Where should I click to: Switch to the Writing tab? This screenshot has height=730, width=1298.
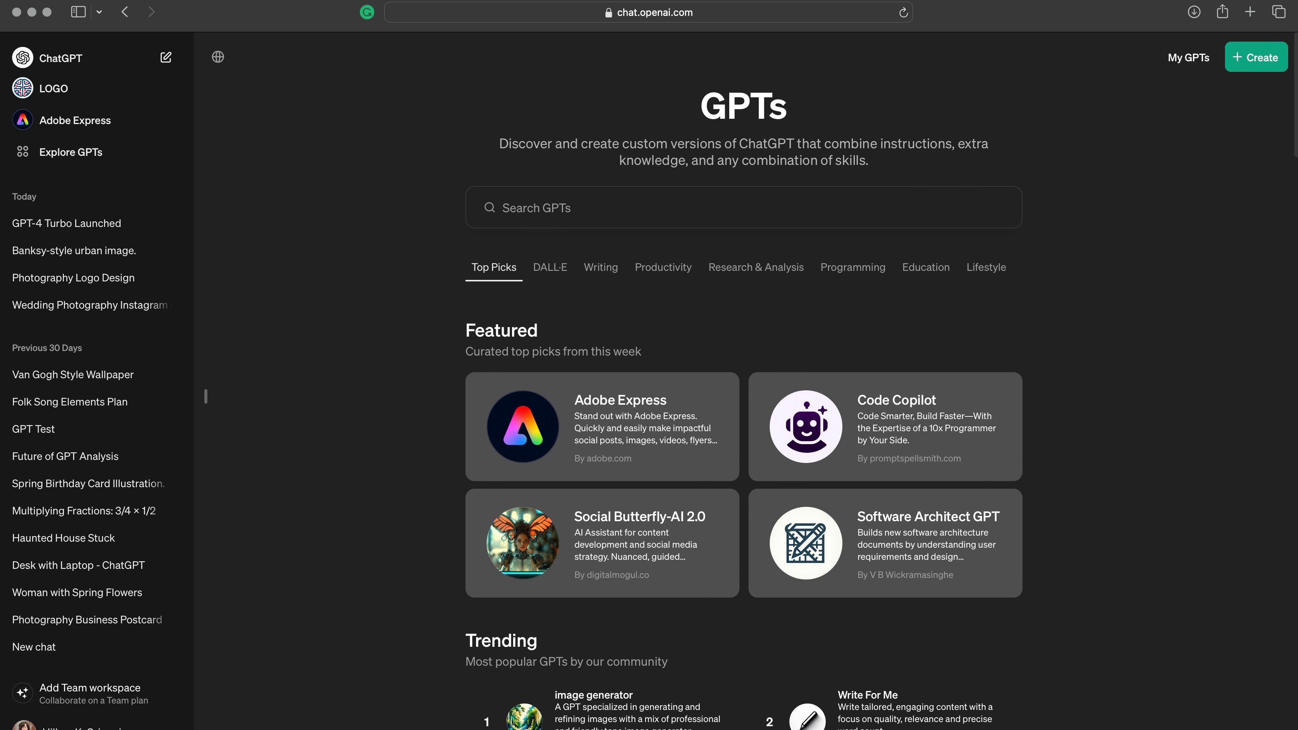coord(601,267)
